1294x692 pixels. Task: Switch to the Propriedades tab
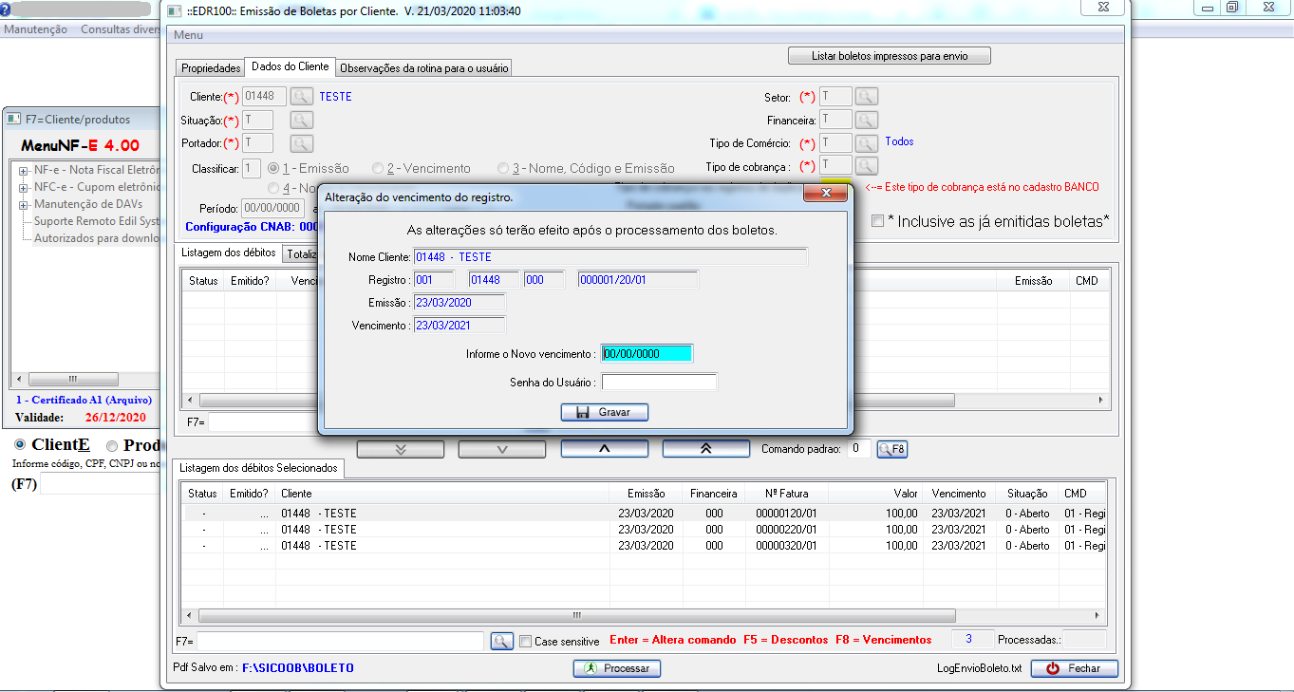click(211, 68)
